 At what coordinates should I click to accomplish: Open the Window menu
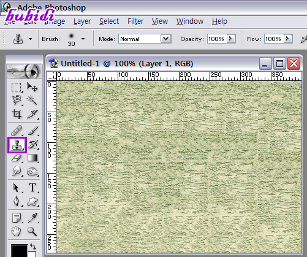[190, 21]
